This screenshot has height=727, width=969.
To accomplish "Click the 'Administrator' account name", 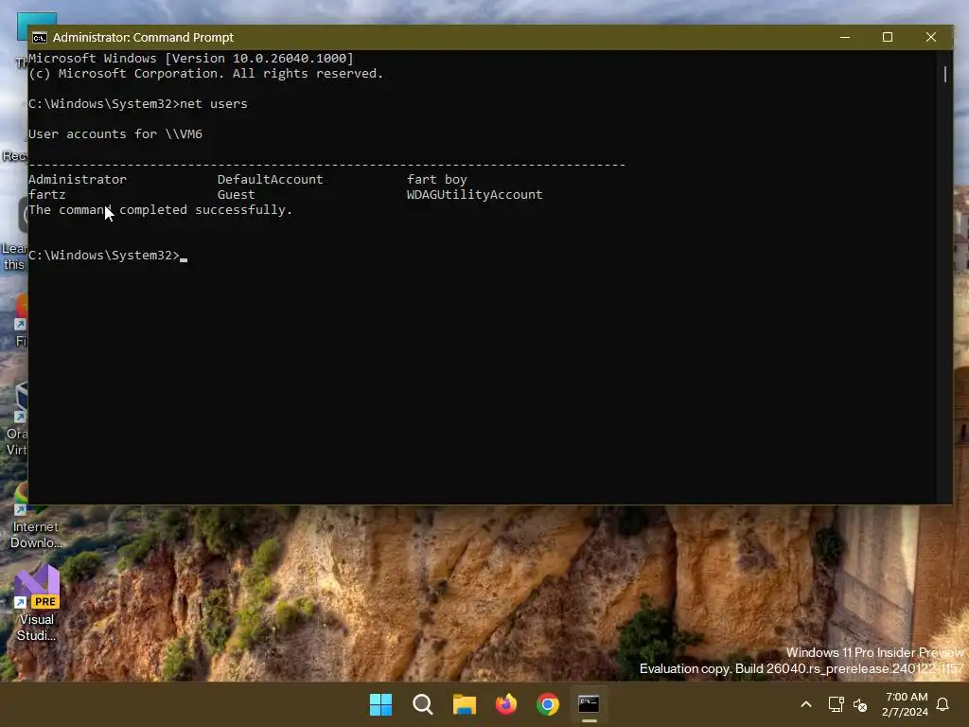I will pos(78,179).
